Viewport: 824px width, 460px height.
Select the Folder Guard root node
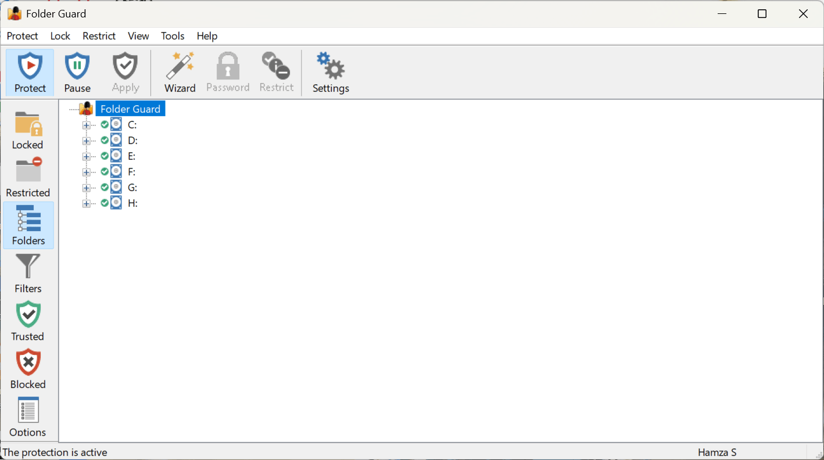[x=130, y=109]
